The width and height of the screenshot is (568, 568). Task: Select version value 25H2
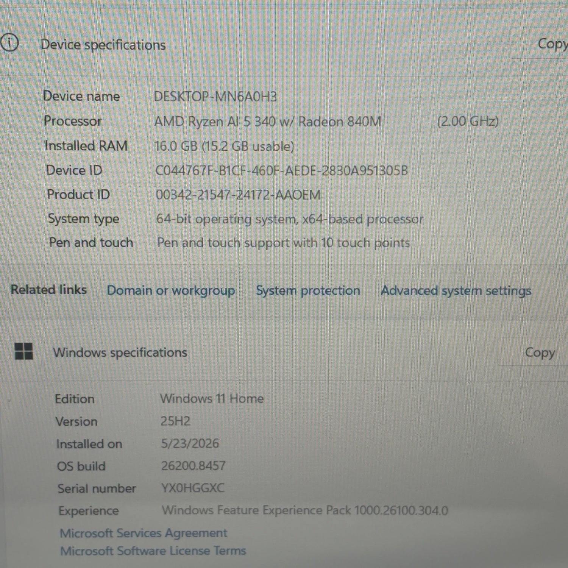(x=175, y=421)
